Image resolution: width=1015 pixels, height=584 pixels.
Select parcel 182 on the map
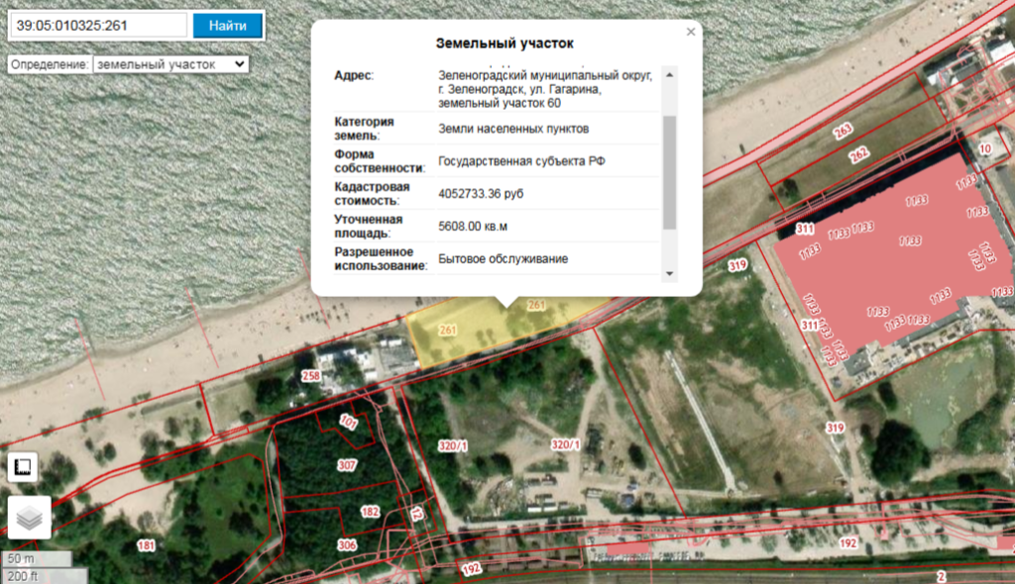coord(370,512)
